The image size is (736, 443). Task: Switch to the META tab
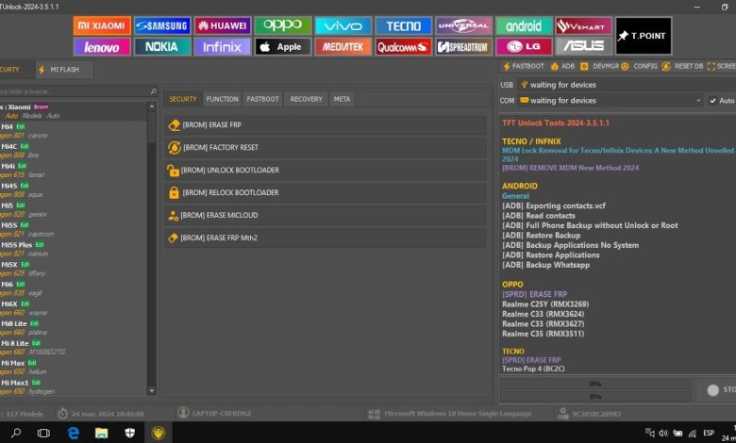pyautogui.click(x=342, y=99)
